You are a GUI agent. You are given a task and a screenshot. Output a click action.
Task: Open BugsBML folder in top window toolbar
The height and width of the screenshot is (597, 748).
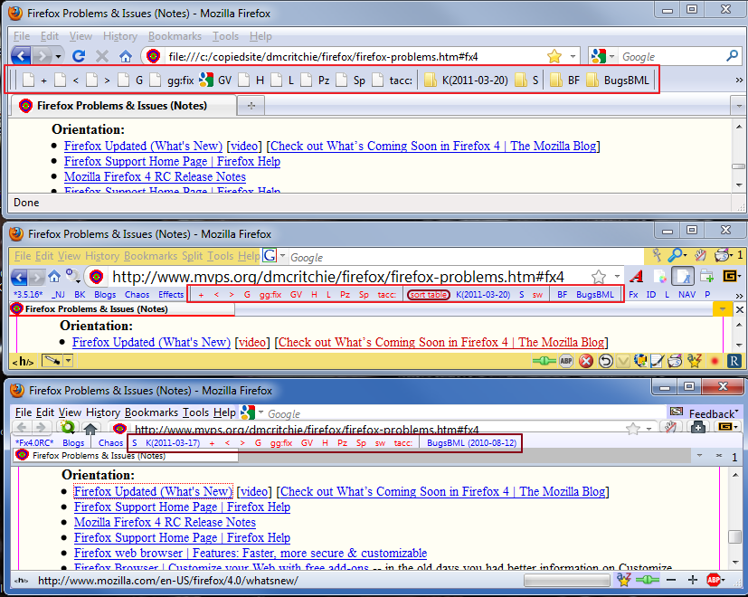click(618, 80)
